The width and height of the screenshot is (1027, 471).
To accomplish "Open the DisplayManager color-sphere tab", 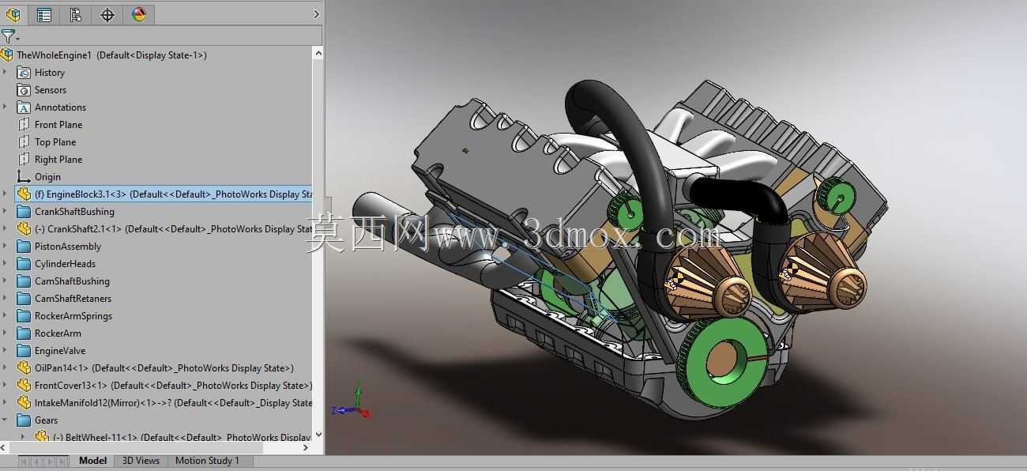I will point(139,14).
